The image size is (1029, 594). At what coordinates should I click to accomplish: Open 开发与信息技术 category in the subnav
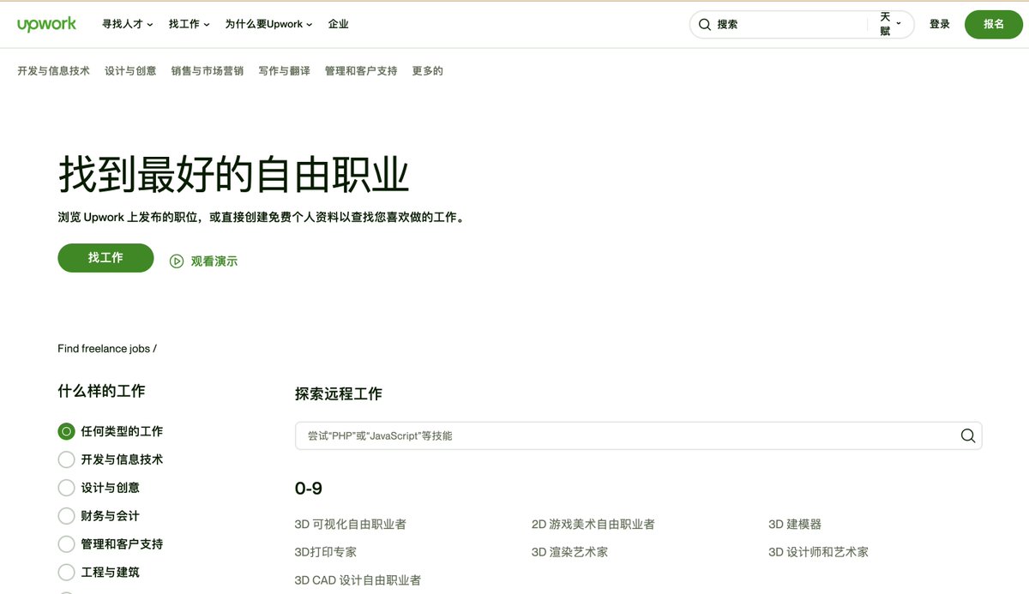point(53,71)
